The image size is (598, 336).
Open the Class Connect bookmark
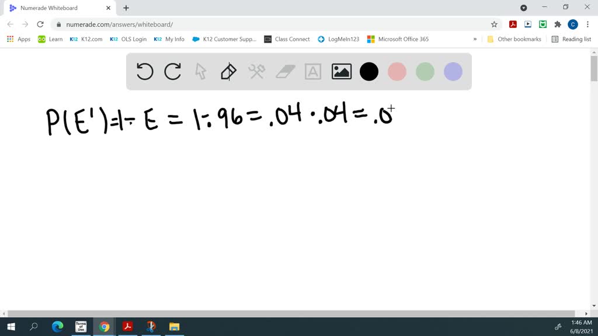click(x=287, y=39)
